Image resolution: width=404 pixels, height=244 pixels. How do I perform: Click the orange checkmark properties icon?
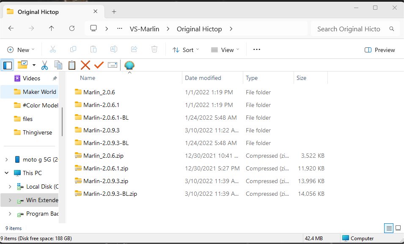click(x=99, y=65)
